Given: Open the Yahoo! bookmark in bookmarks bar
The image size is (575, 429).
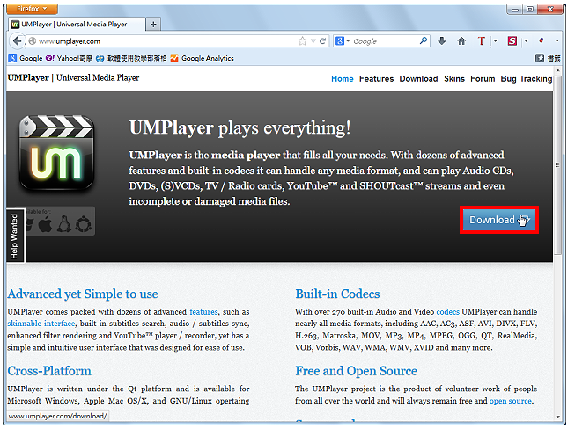Looking at the screenshot, I should [69, 58].
